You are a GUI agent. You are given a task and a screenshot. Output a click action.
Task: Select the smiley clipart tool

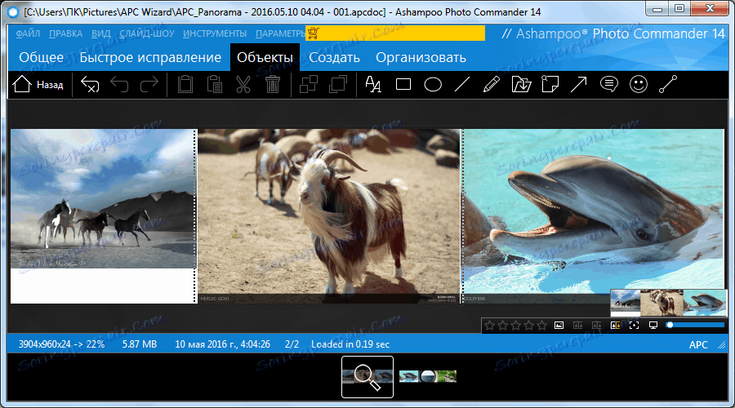[x=639, y=84]
